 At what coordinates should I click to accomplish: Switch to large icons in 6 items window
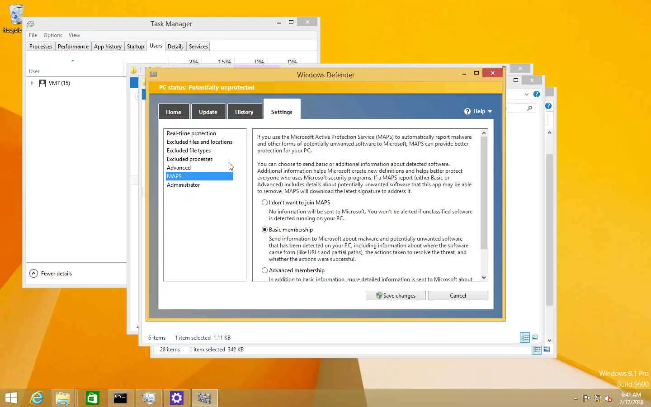pyautogui.click(x=535, y=337)
